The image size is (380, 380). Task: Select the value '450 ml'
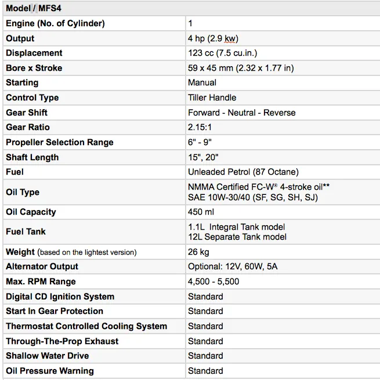pos(201,212)
